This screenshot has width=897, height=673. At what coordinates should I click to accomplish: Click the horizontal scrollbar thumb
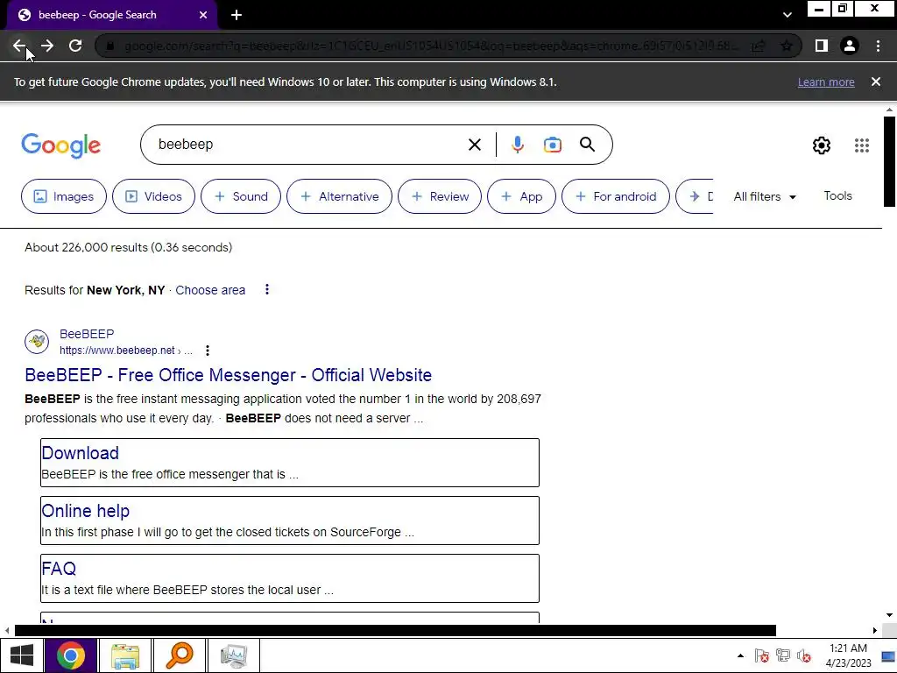tap(395, 630)
